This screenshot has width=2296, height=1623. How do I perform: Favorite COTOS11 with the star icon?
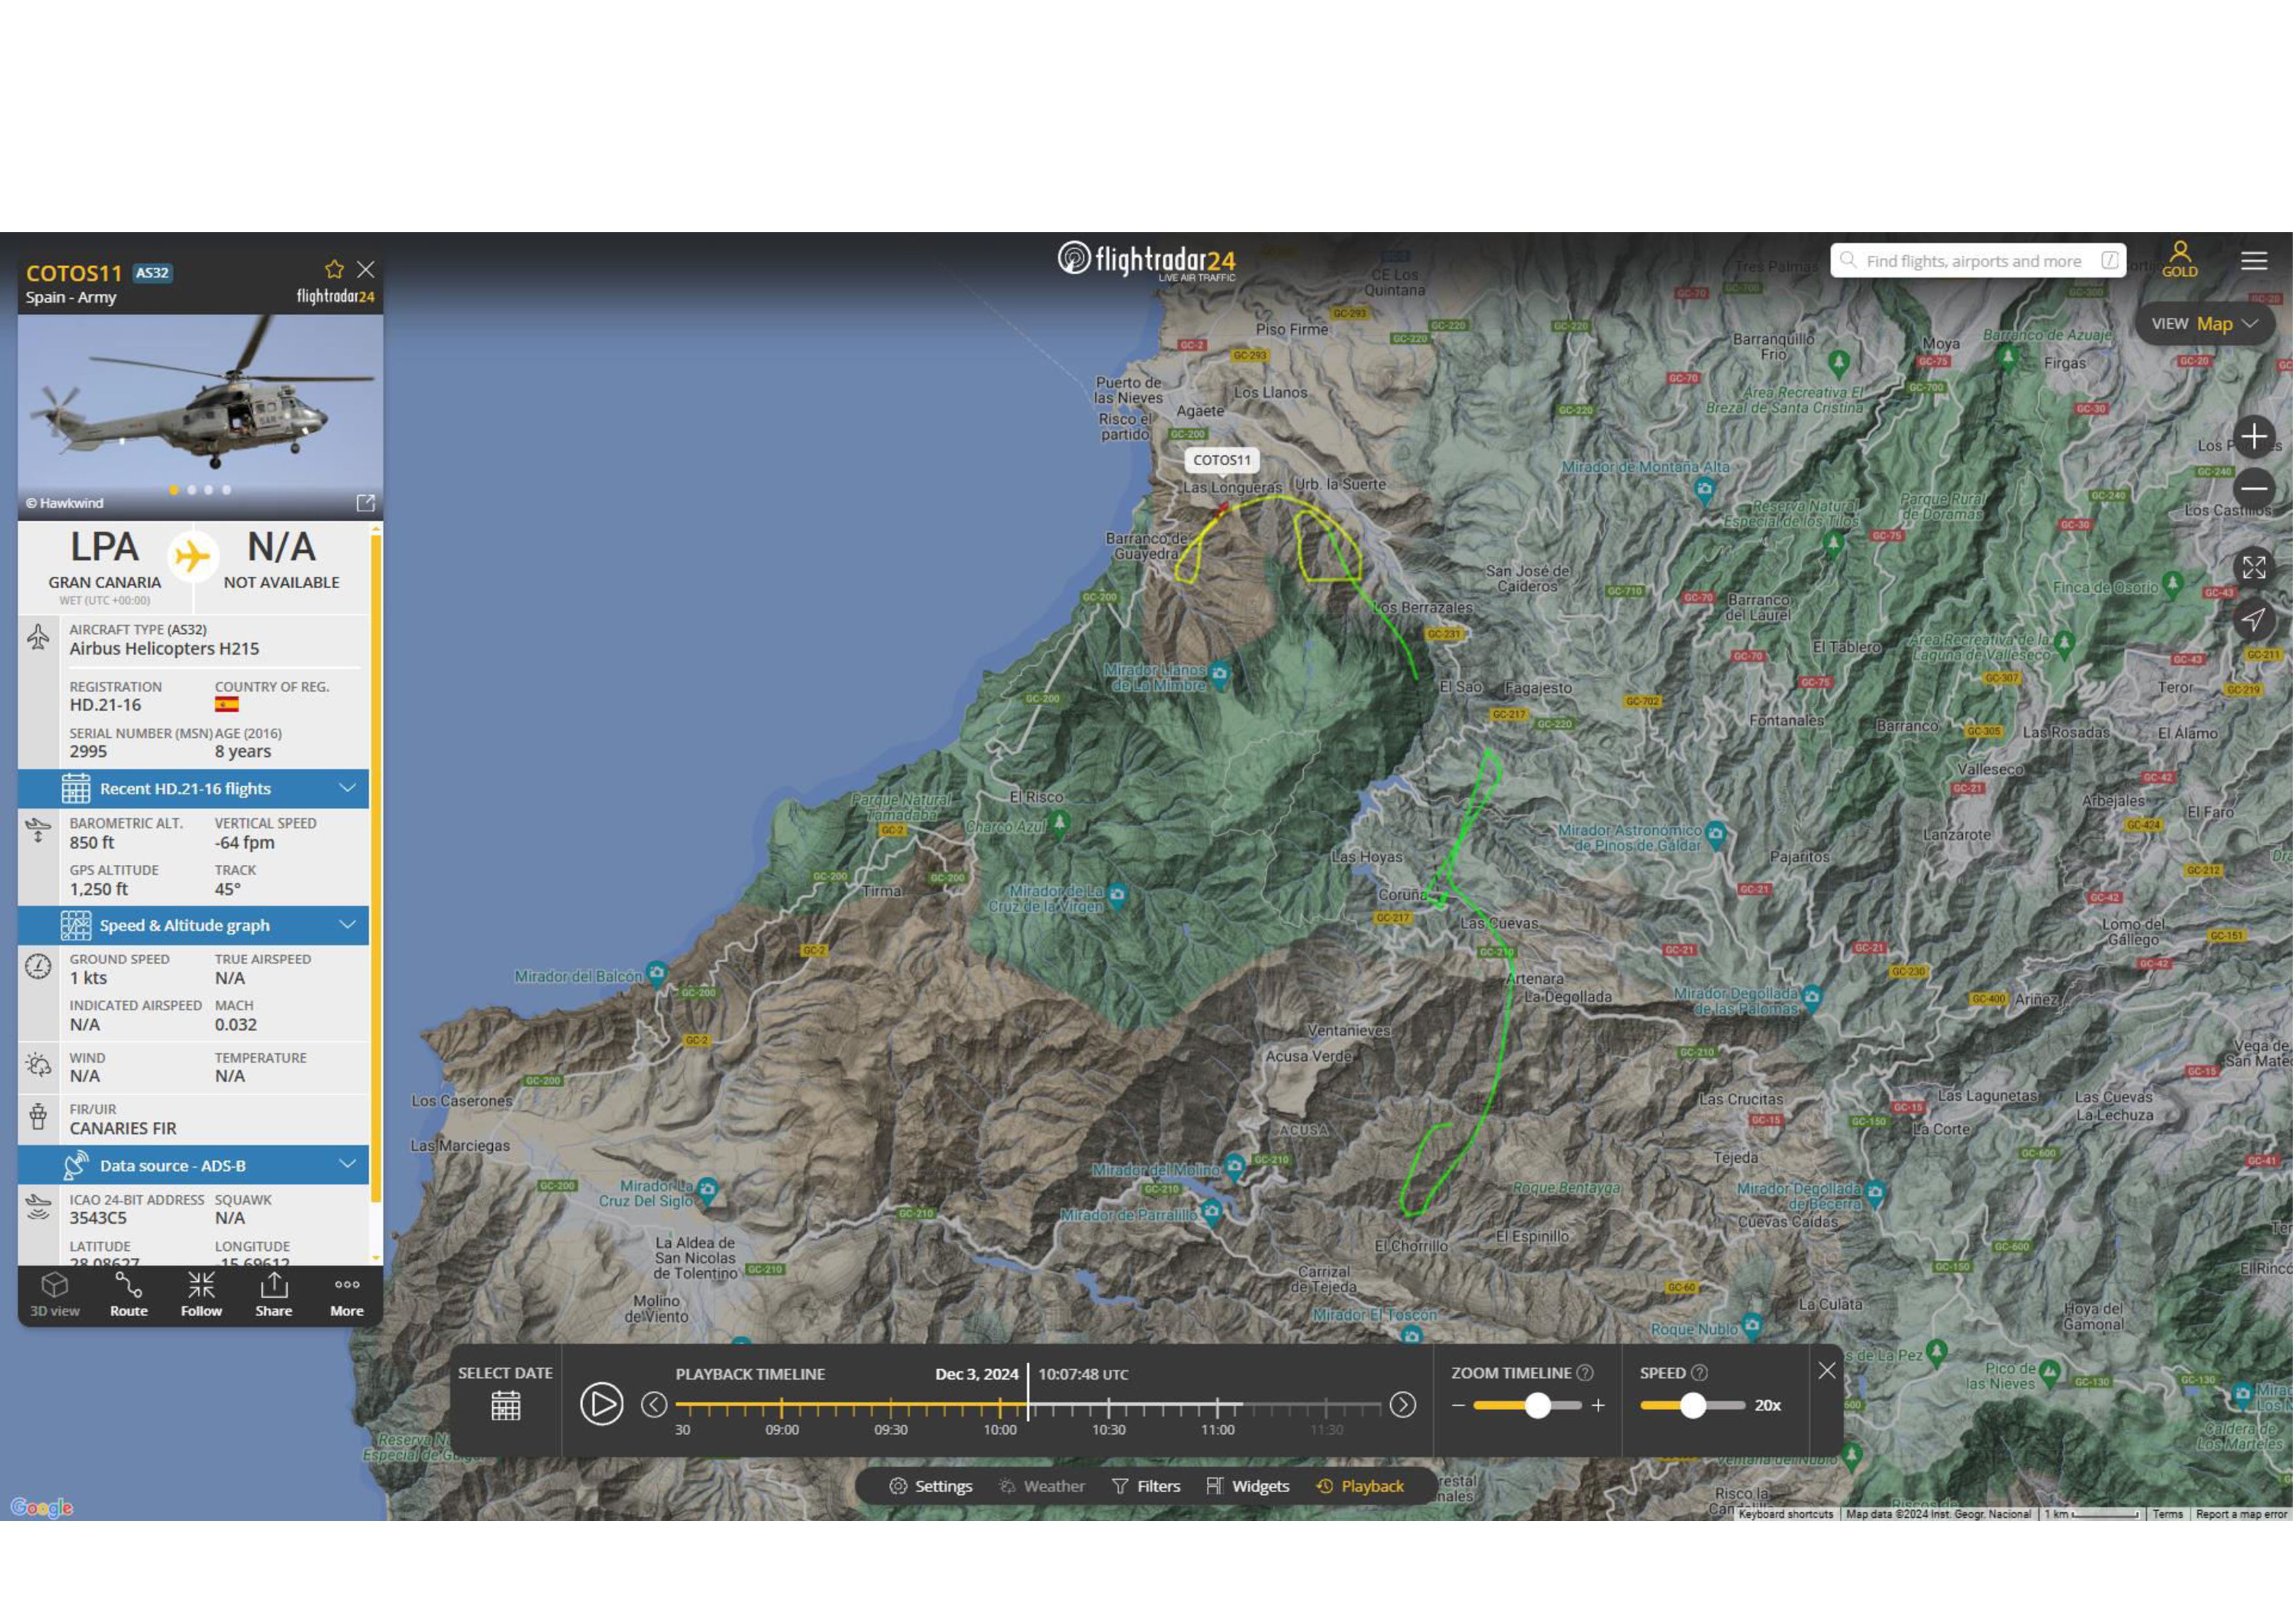point(334,270)
